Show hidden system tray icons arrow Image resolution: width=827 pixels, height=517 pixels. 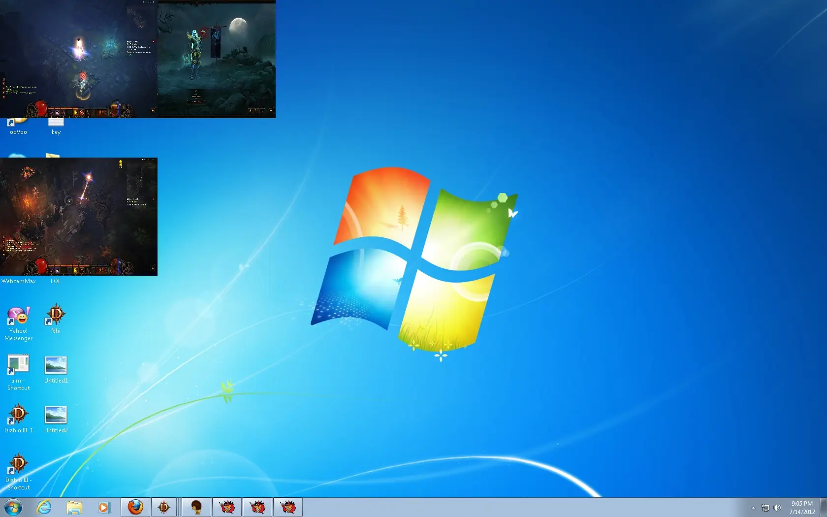tap(753, 508)
